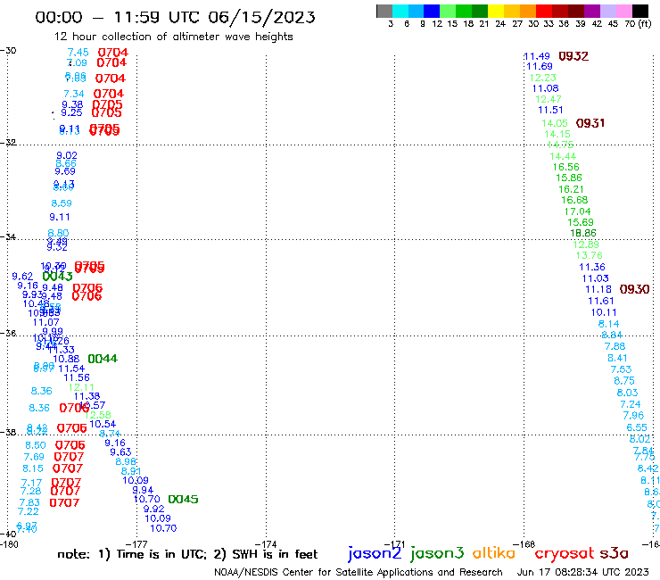Click the '70 (ft)' legend label

(638, 23)
